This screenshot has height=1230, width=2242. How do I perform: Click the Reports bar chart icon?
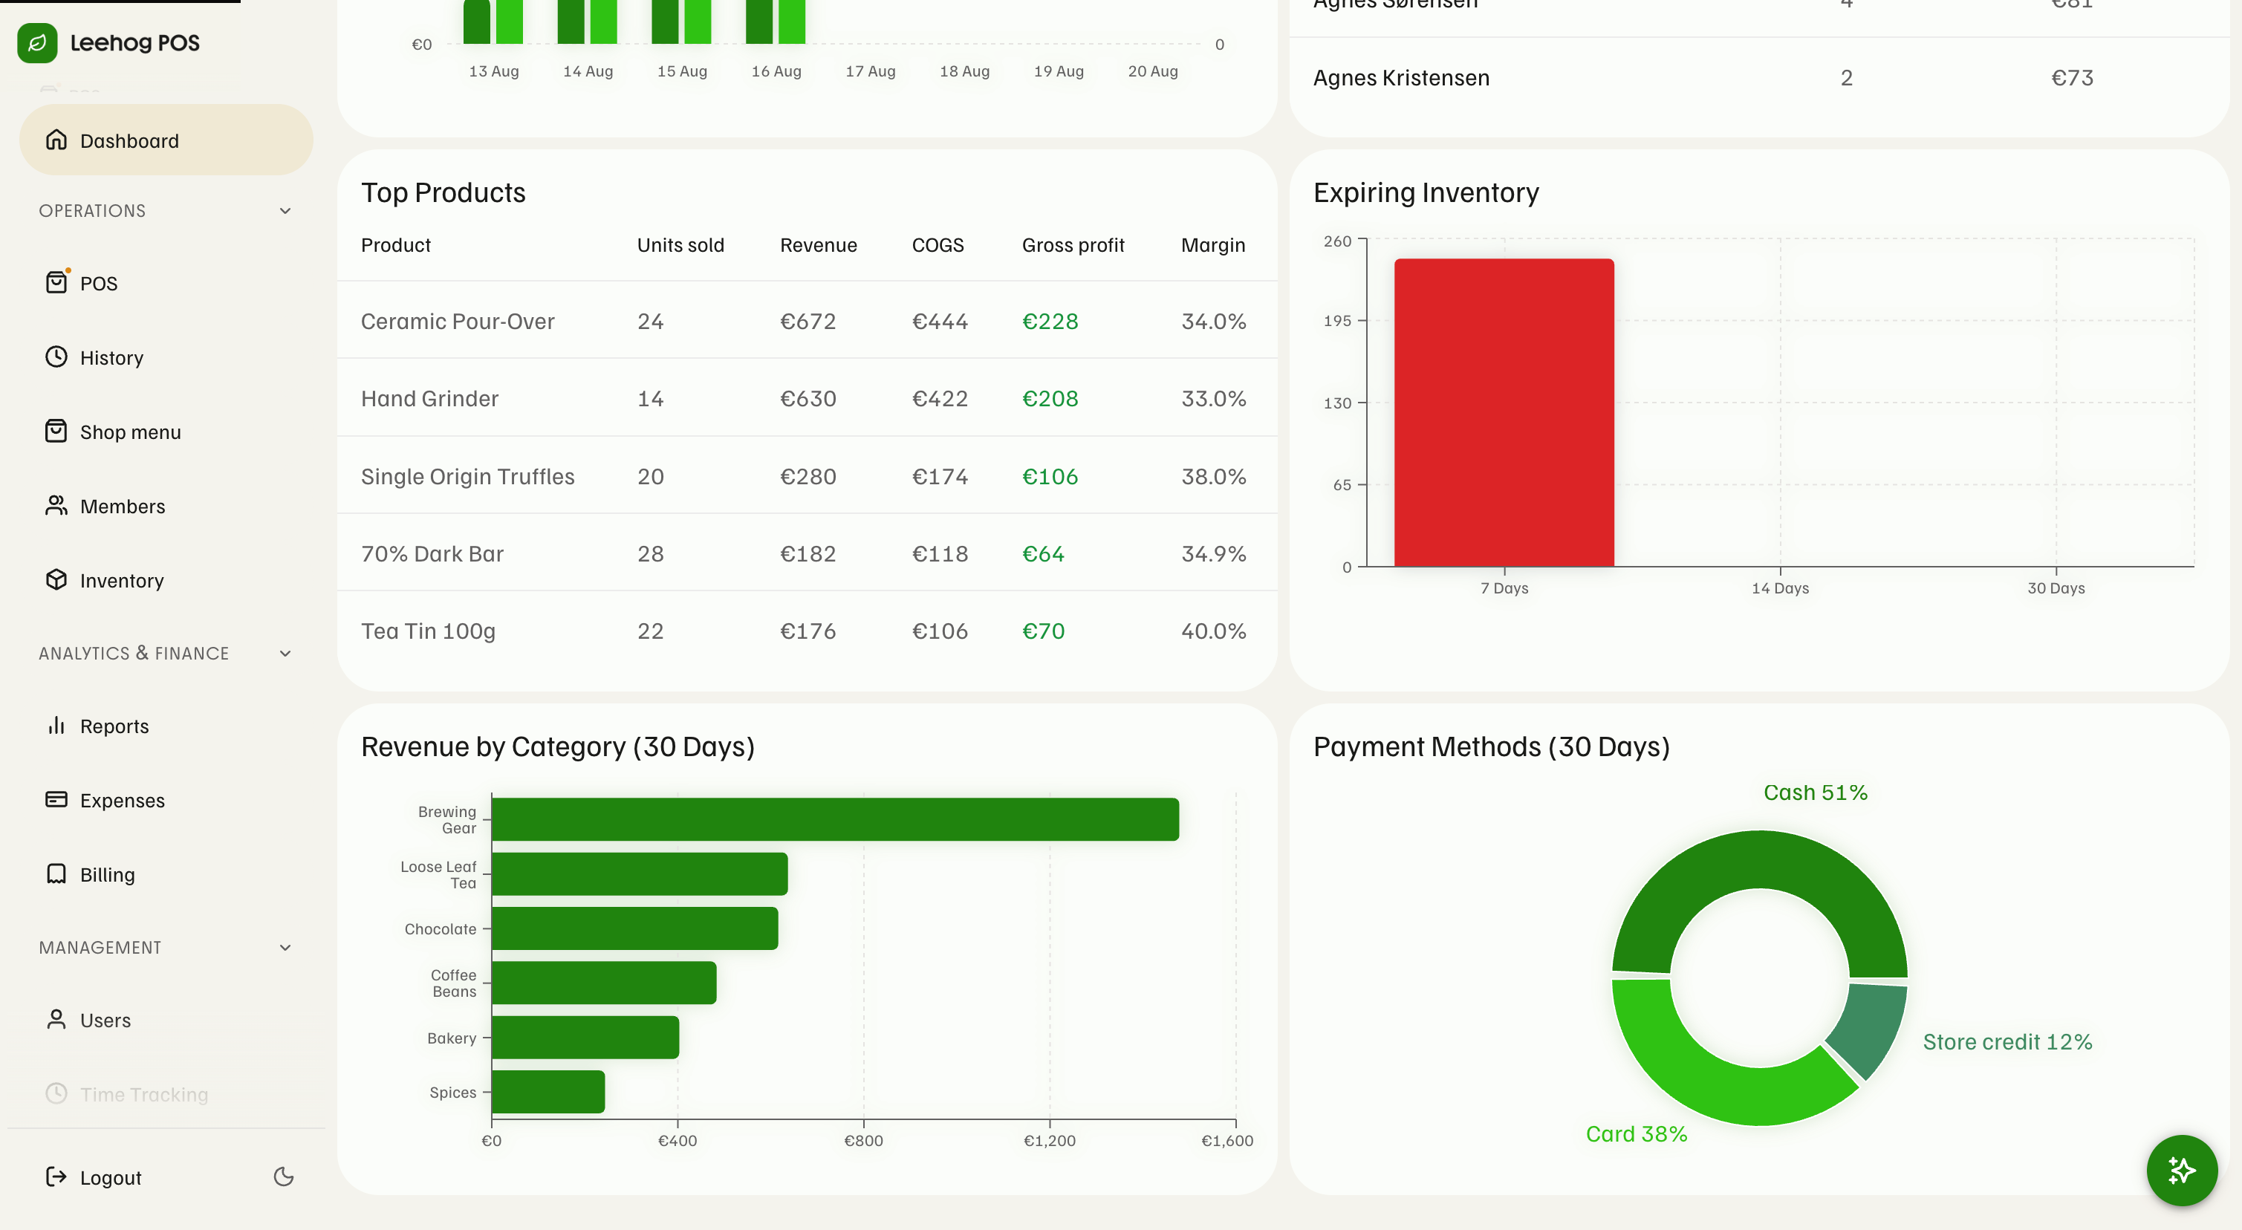[x=56, y=725]
